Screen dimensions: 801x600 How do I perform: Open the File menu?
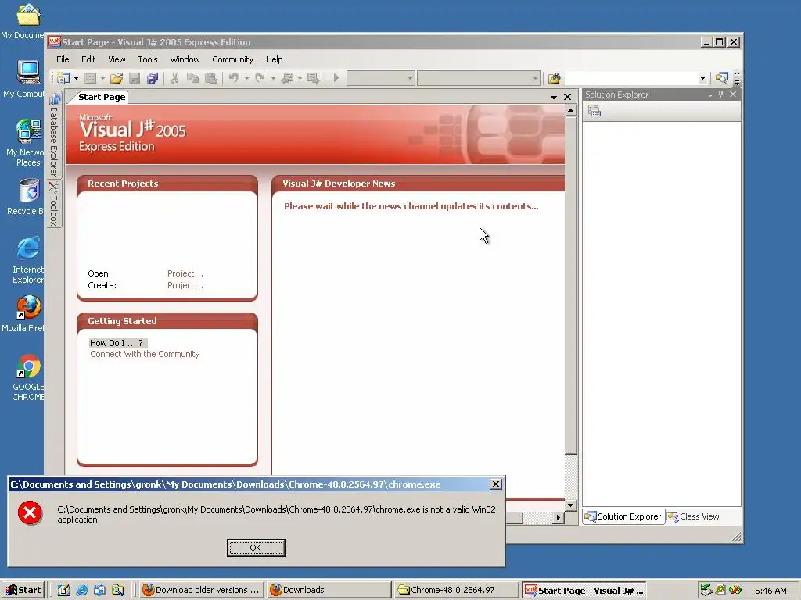(63, 59)
